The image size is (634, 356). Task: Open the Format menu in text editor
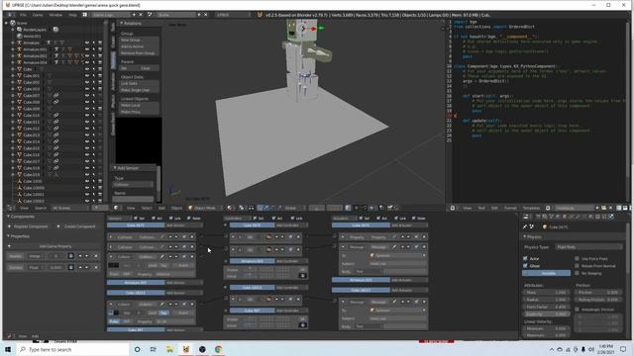tap(510, 208)
